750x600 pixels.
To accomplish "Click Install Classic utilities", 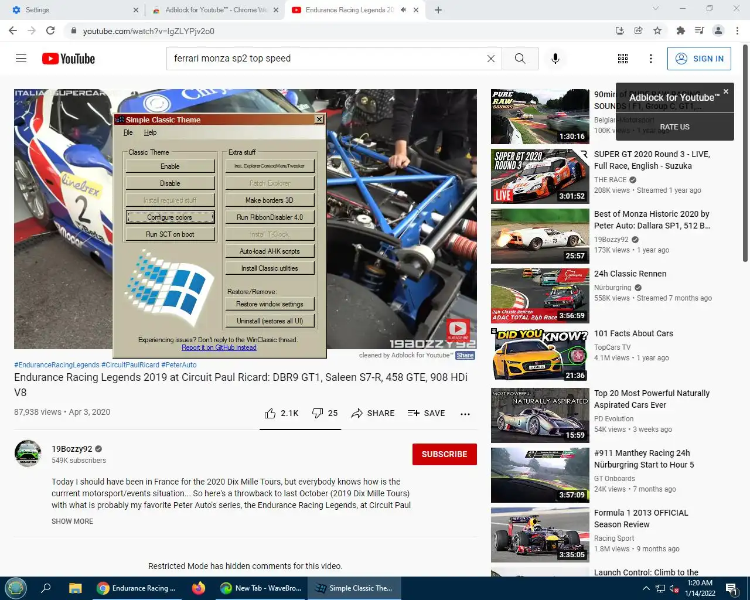I will (270, 268).
